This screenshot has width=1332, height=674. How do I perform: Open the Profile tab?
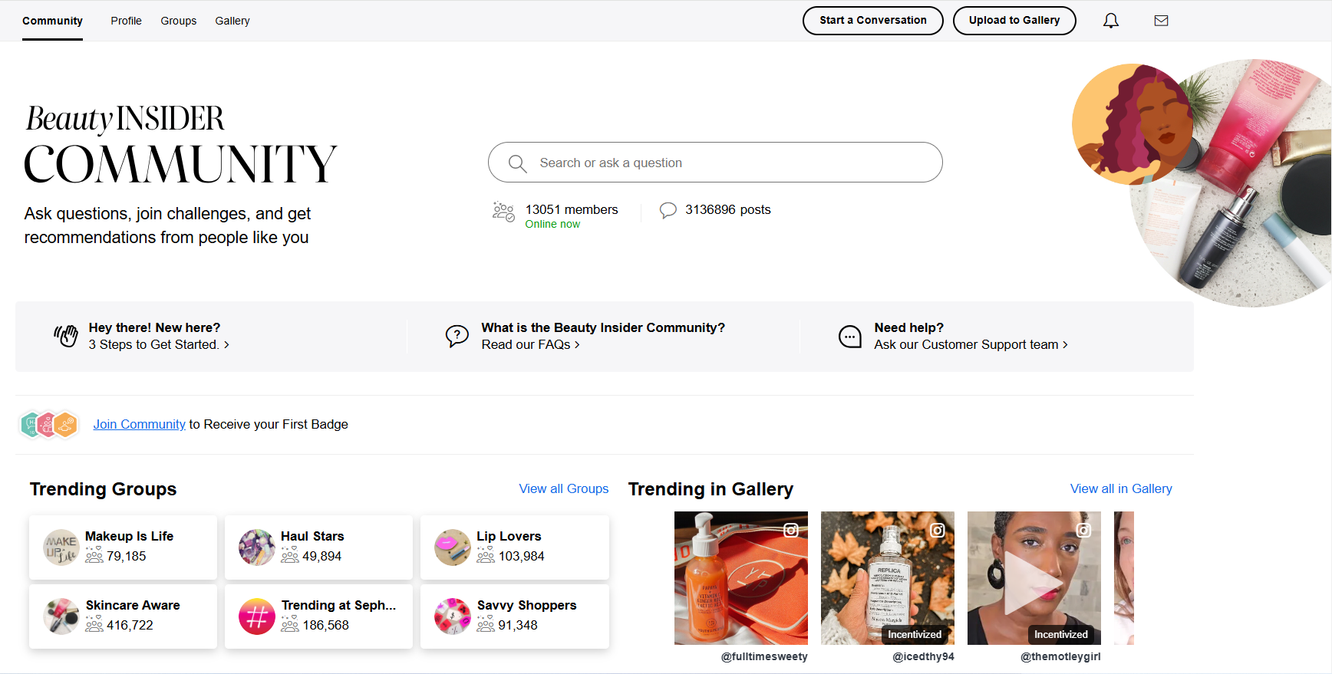click(x=126, y=21)
